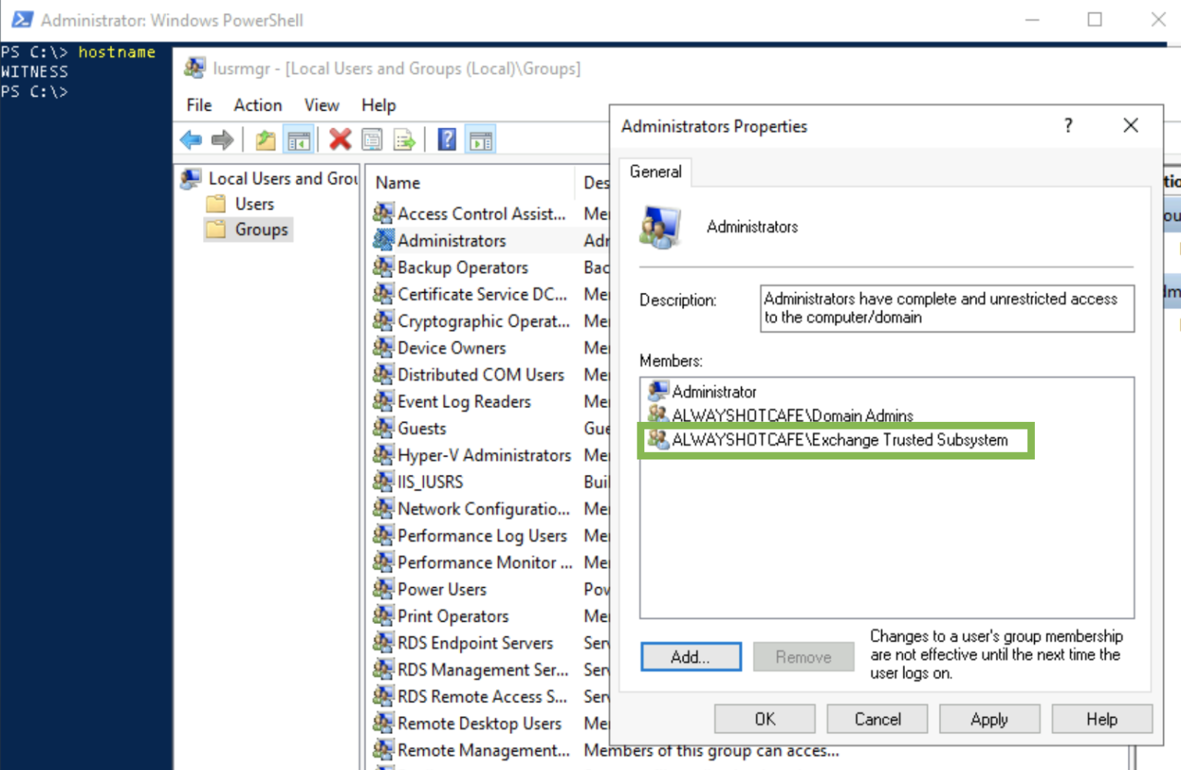
Task: Export the group list via the Export List icon
Action: click(404, 139)
